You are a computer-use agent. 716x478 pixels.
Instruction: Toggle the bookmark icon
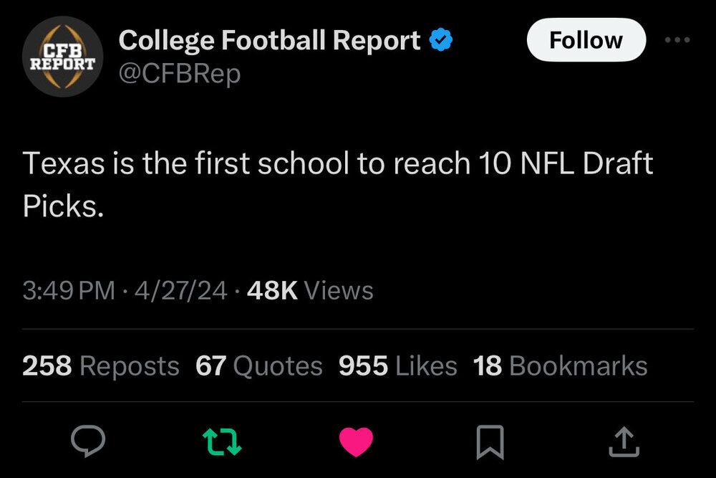tap(490, 441)
